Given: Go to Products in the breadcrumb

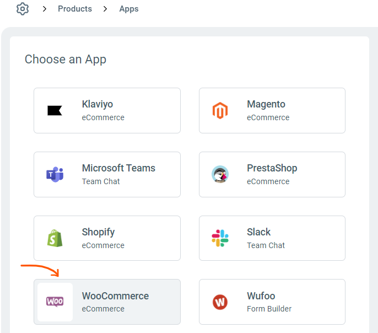Looking at the screenshot, I should click(75, 9).
